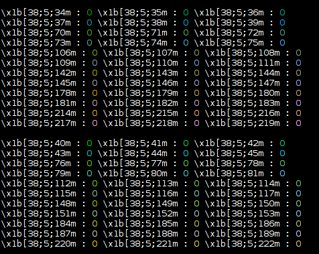The image size is (319, 254).
Task: Click the text \x1b[38;5;221m
Action: pyautogui.click(x=141, y=244)
